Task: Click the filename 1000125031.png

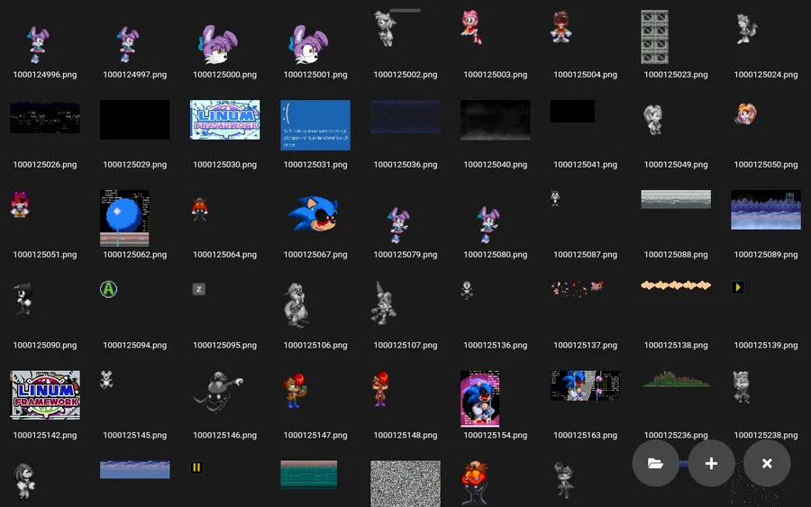Action: click(x=315, y=165)
